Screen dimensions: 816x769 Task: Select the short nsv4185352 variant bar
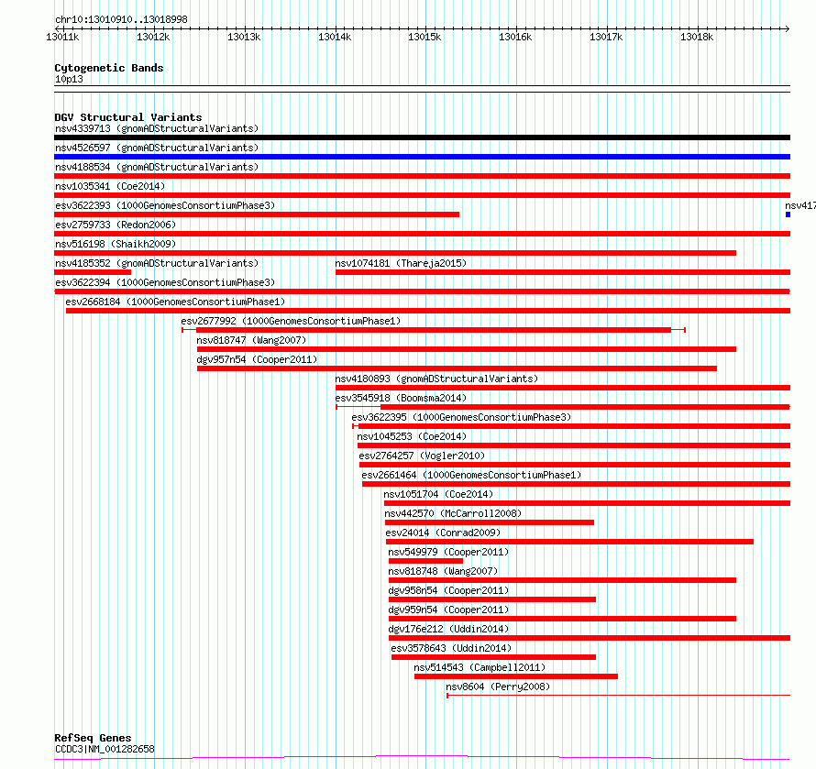click(93, 272)
